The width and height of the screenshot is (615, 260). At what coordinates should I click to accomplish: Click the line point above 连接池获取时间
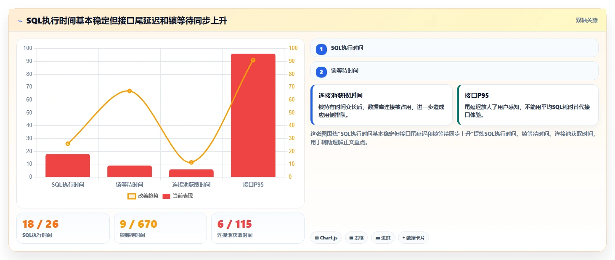pos(191,162)
